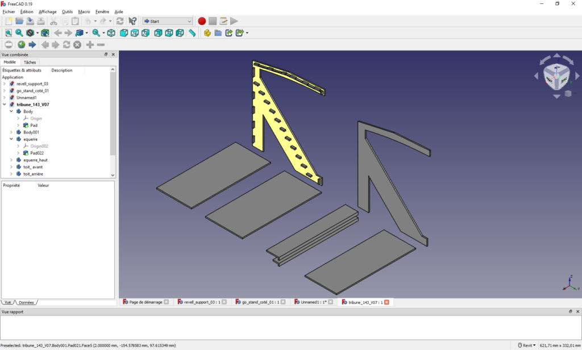Collapse the tribune_143_V07 document node
The height and width of the screenshot is (350, 582).
pyautogui.click(x=5, y=105)
